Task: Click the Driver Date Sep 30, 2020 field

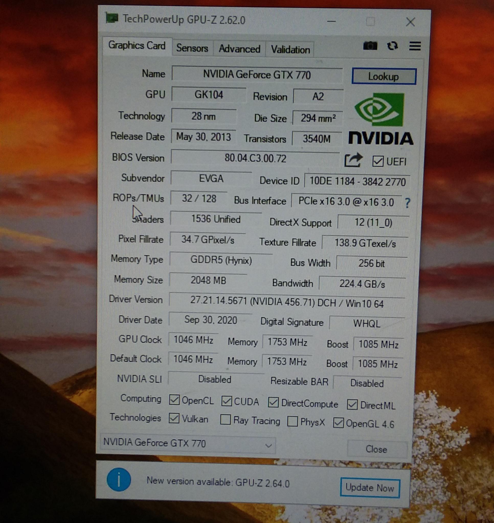Action: pos(210,320)
